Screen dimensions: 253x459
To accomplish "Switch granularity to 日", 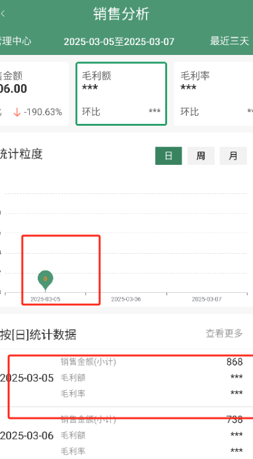I will point(168,156).
